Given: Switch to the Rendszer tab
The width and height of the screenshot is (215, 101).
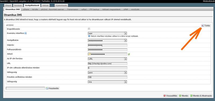Looking at the screenshot, I should tap(18, 5).
